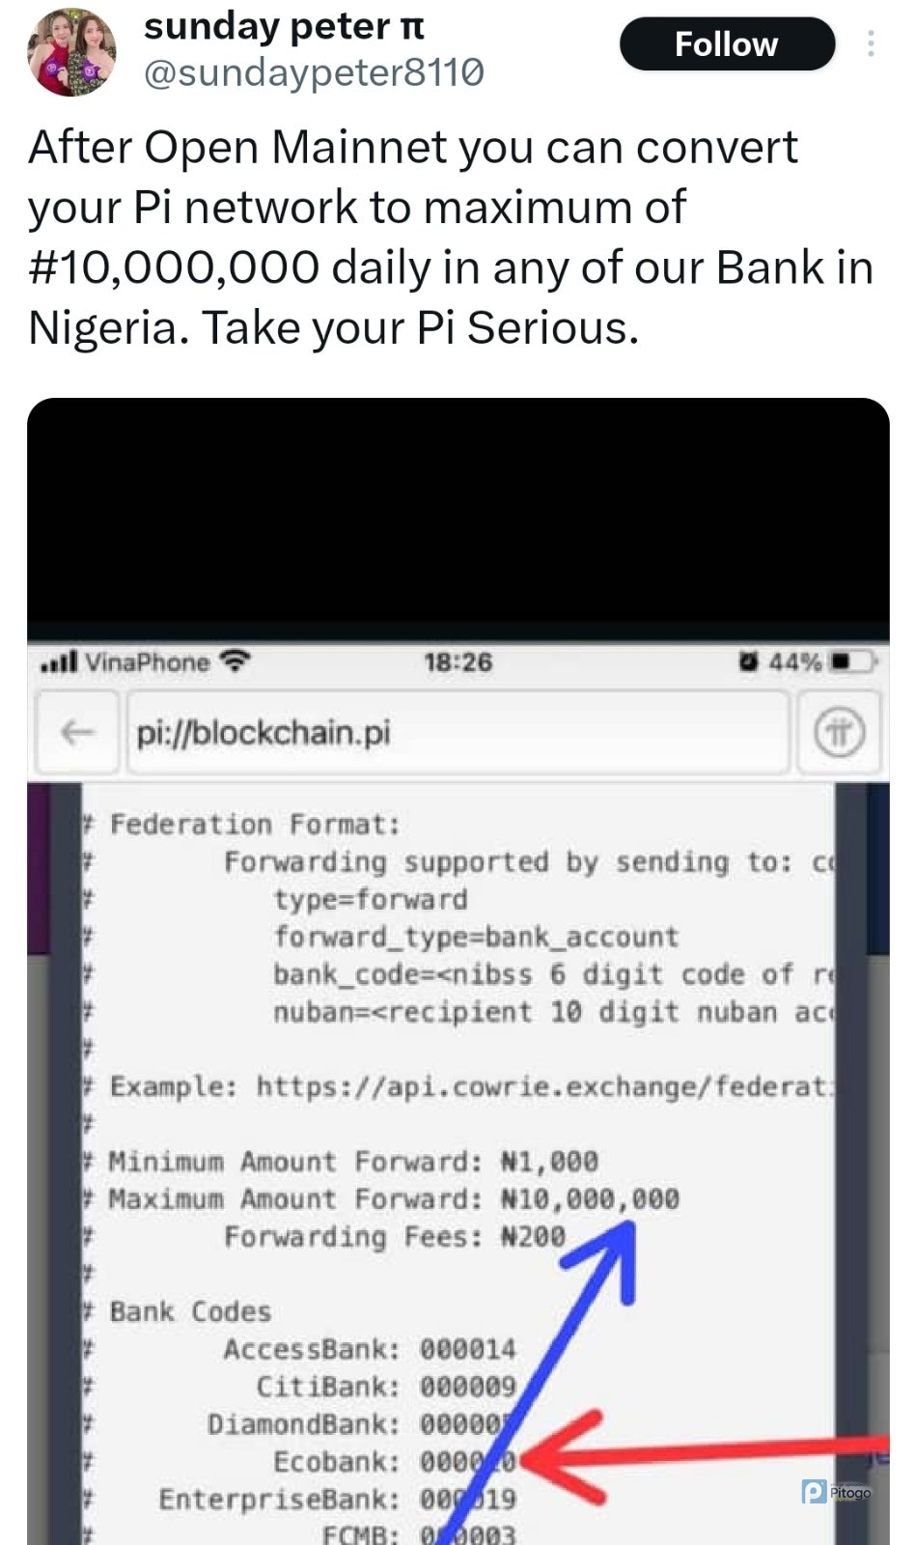Tap the 18:26 clock in status bar
Screen dimensions: 916x1545
click(x=458, y=662)
